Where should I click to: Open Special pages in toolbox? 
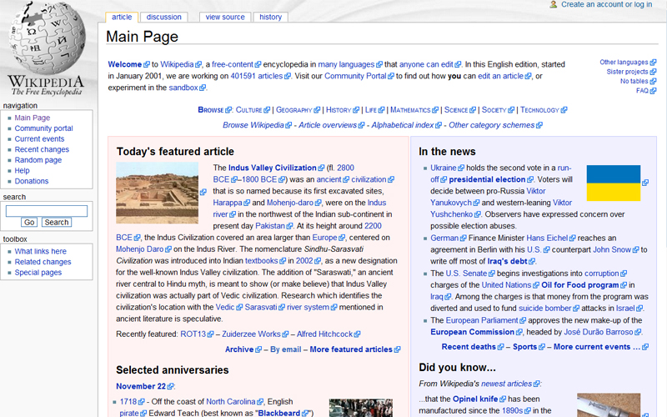38,273
